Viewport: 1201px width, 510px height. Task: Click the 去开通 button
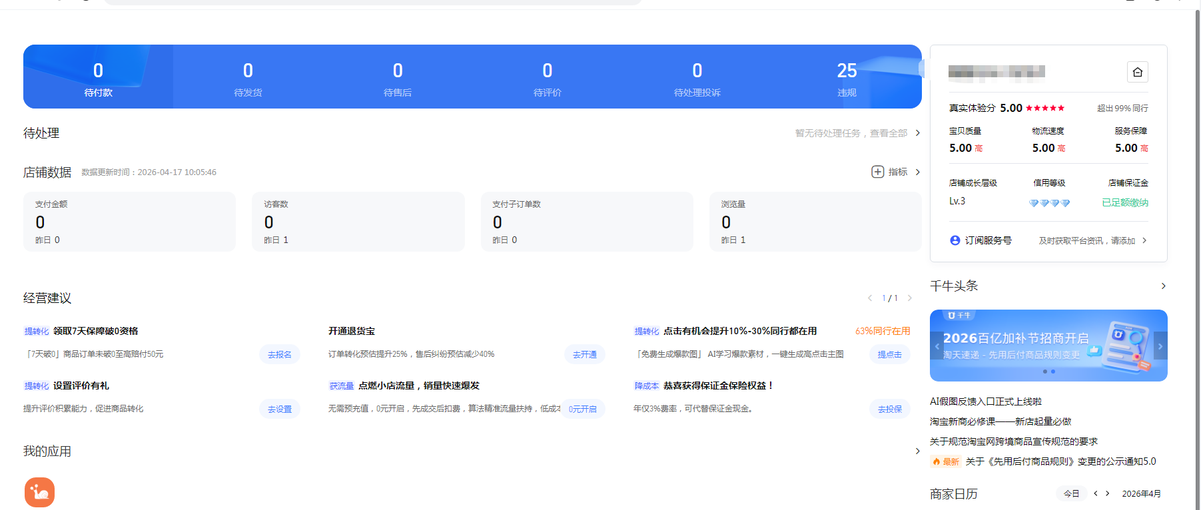(585, 354)
